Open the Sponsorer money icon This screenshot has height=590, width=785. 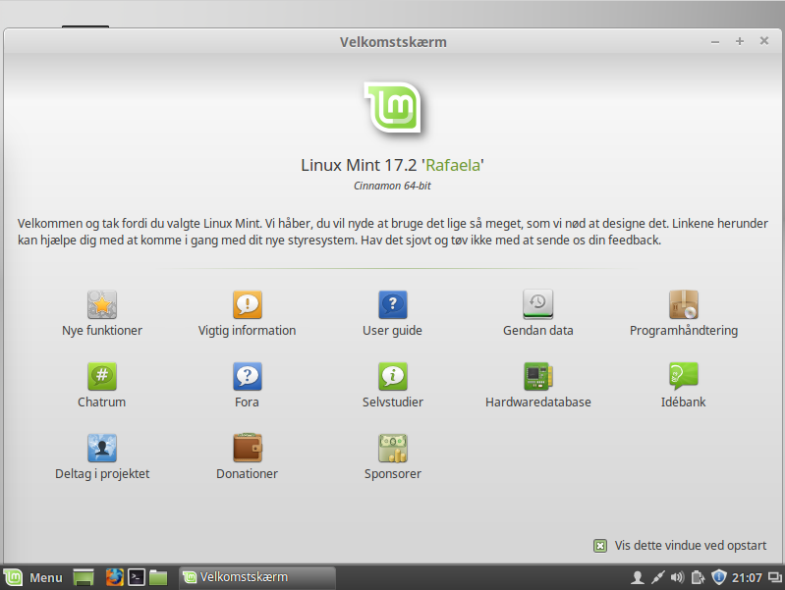[393, 448]
